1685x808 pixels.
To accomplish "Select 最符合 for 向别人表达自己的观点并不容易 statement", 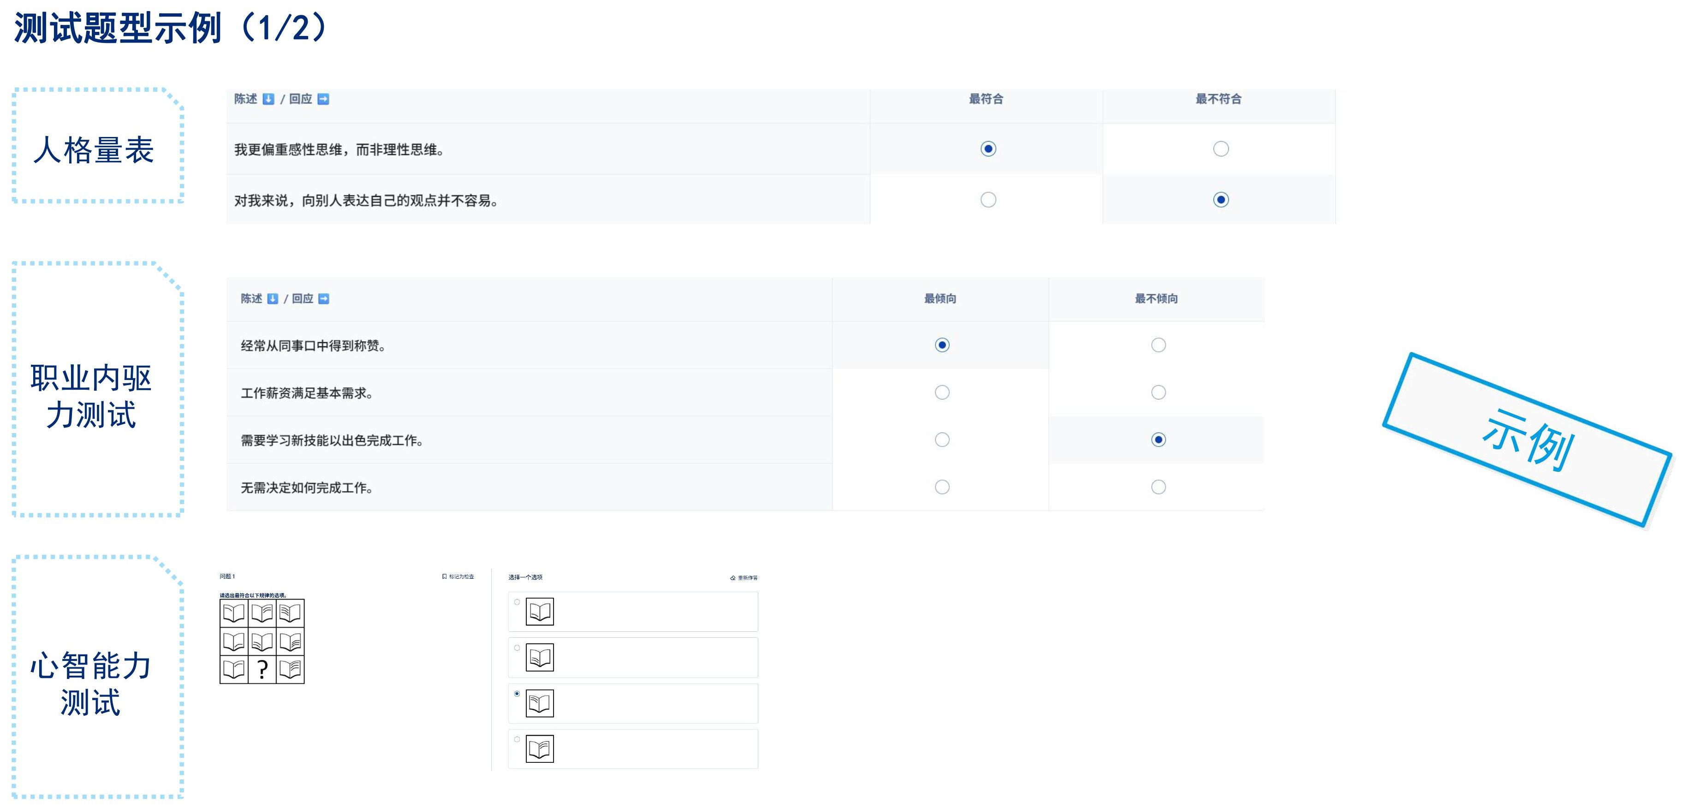I will (x=988, y=200).
